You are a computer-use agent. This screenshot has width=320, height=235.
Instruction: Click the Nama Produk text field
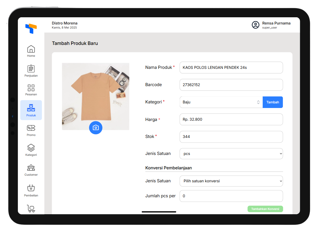(231, 68)
